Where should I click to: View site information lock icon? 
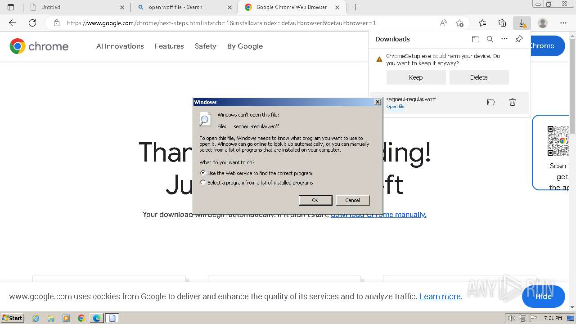point(57,23)
